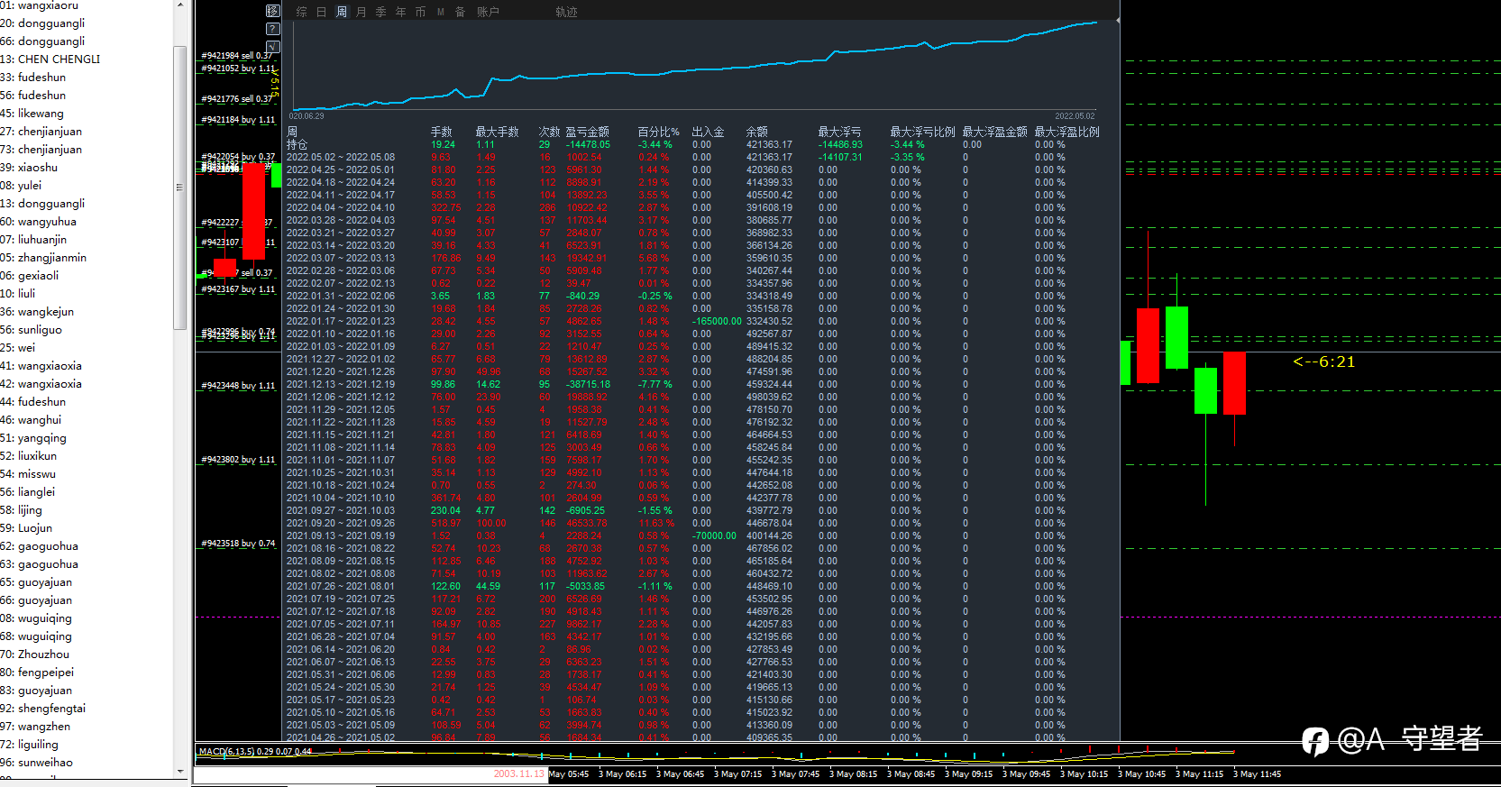Select account 06: gexiaoli

coord(30,276)
